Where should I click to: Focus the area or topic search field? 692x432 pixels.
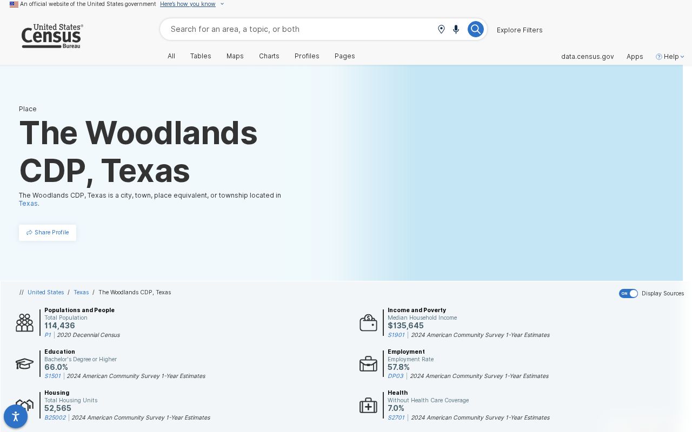pos(300,29)
